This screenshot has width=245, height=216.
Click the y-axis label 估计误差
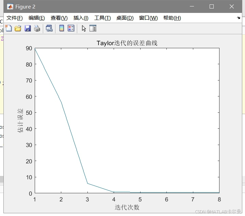(20, 121)
